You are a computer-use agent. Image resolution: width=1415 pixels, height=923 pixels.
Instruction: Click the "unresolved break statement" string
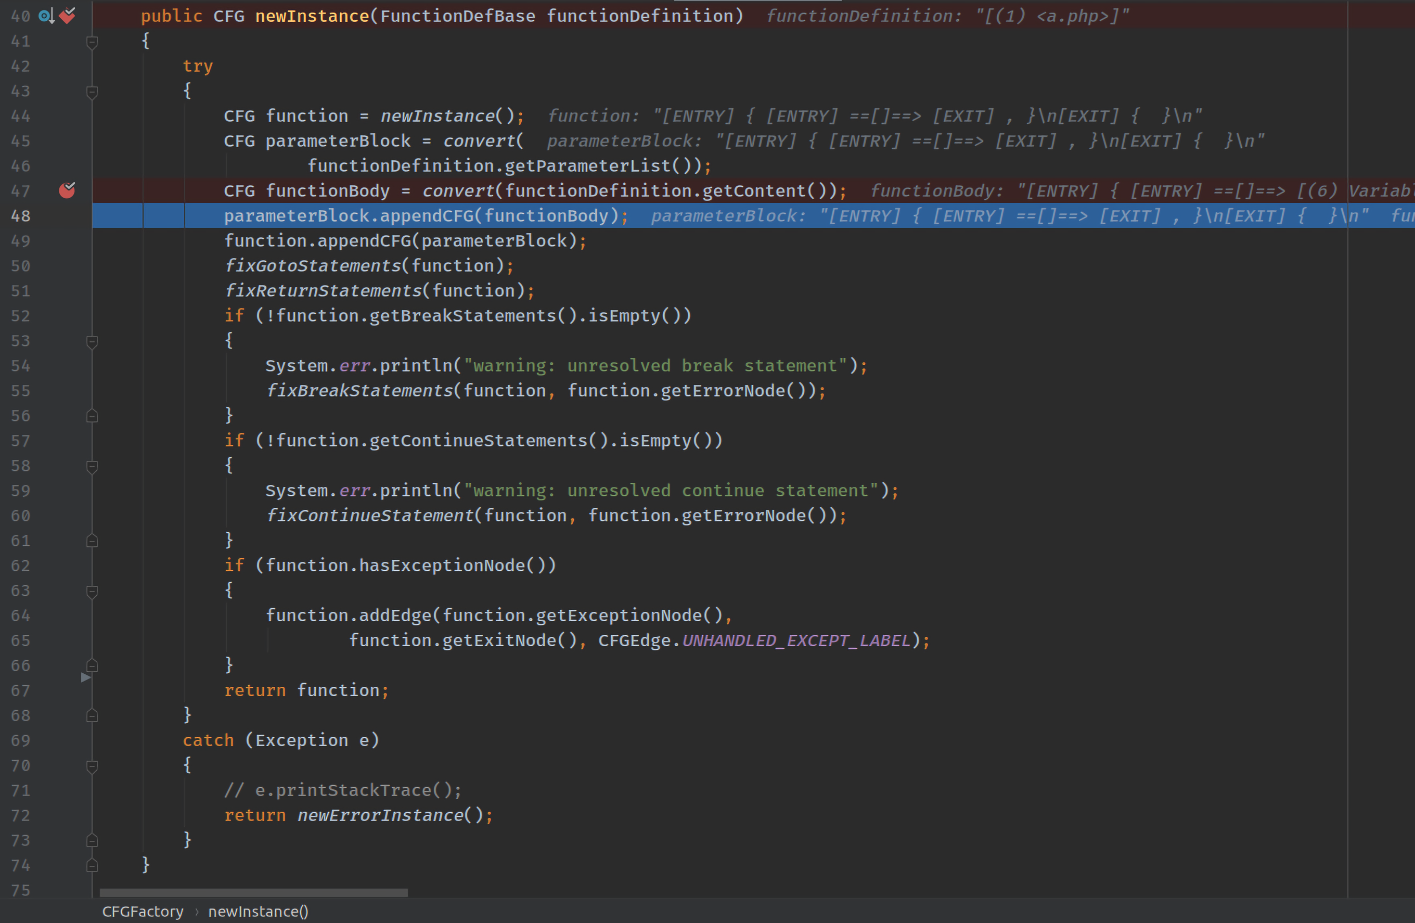pos(655,366)
